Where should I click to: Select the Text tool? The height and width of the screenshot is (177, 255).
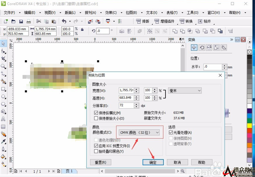(3, 119)
